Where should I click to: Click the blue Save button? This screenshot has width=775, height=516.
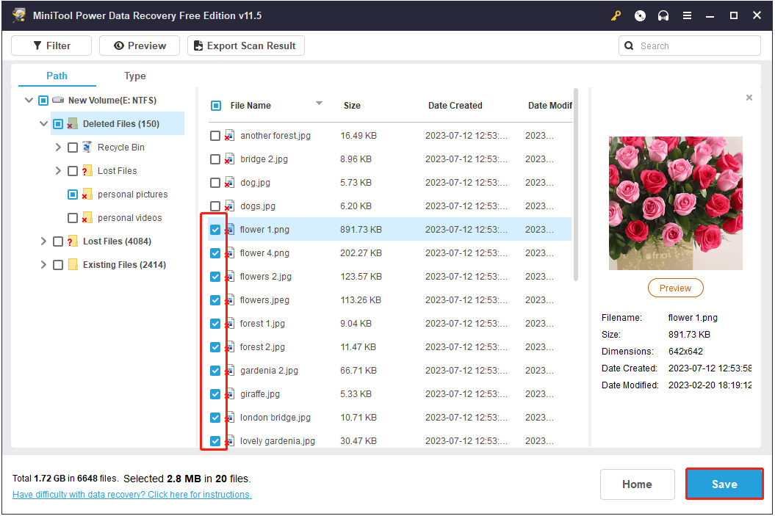[724, 484]
